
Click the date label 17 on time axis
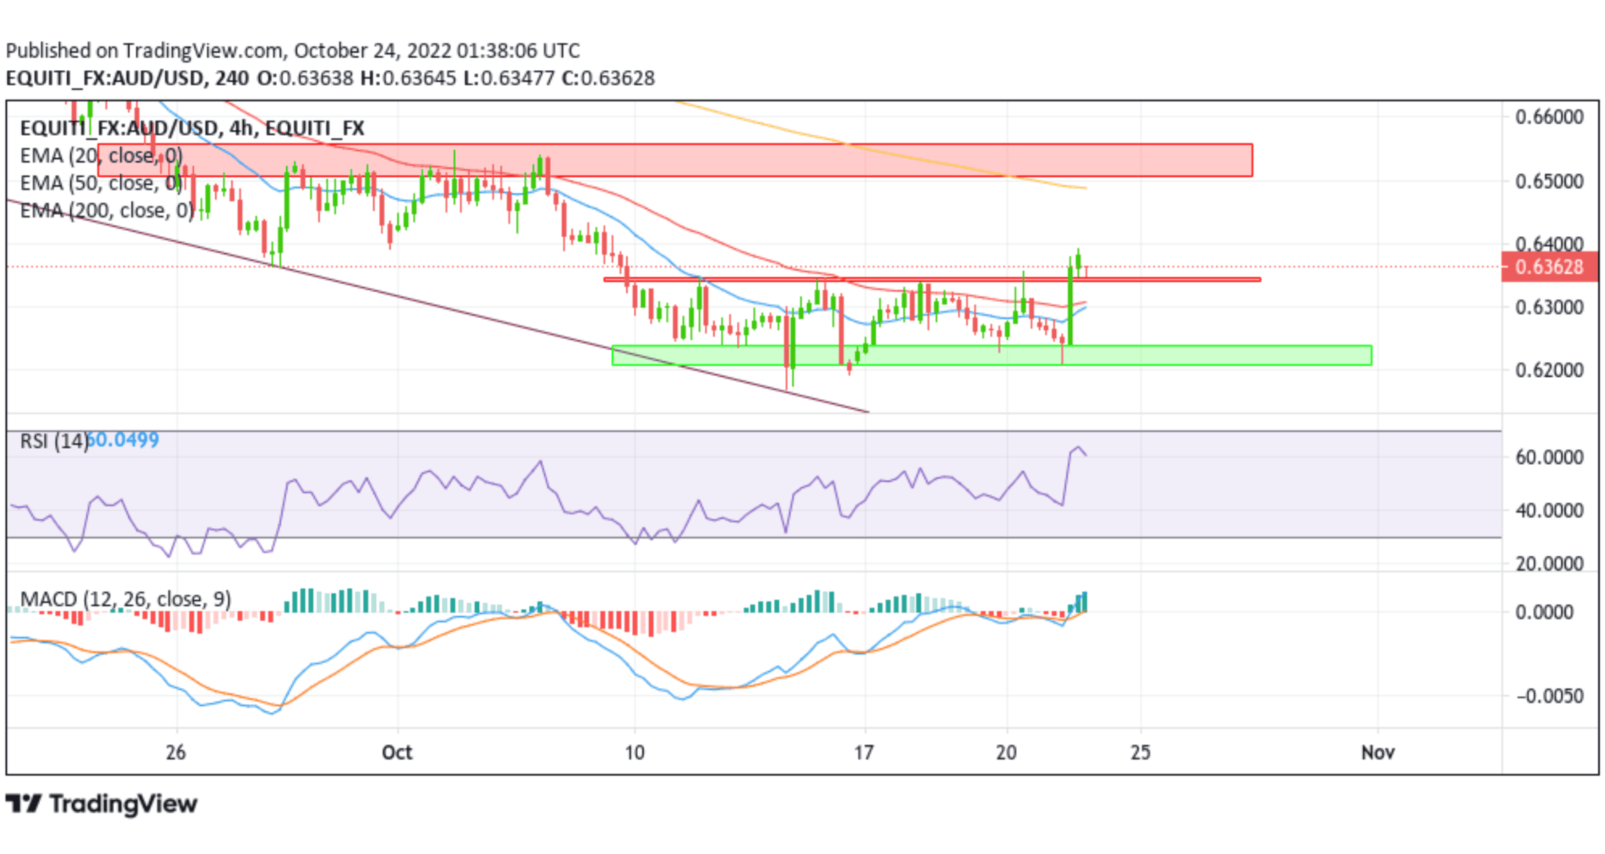click(x=864, y=753)
